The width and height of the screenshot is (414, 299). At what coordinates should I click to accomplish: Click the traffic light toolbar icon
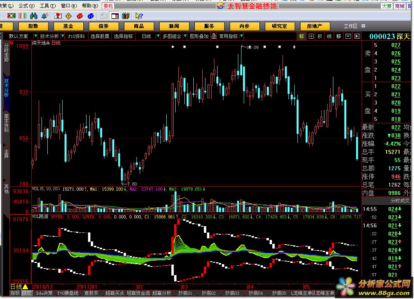coord(11,16)
